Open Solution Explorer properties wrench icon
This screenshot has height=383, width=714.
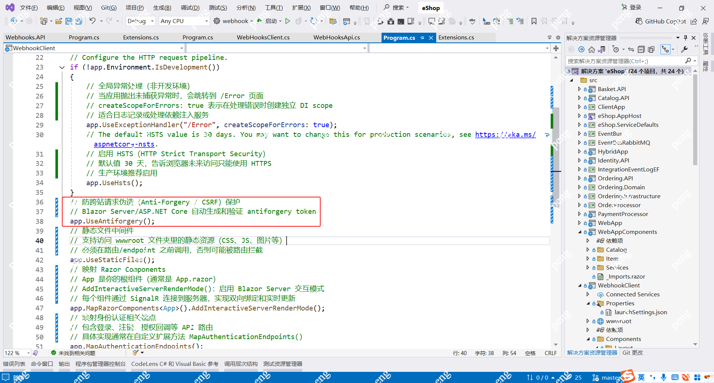tap(684, 49)
